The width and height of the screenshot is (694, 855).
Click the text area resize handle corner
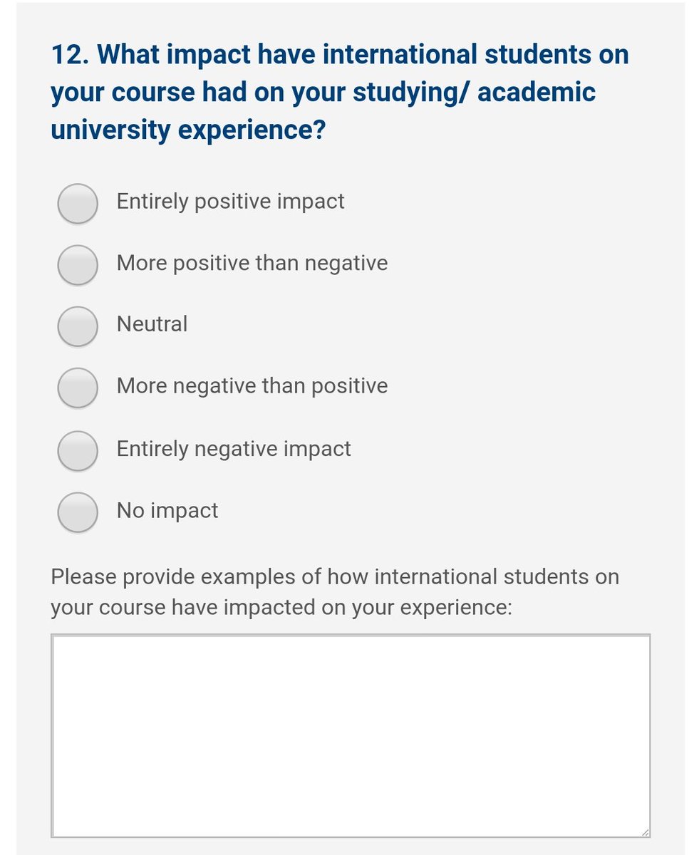tap(643, 831)
